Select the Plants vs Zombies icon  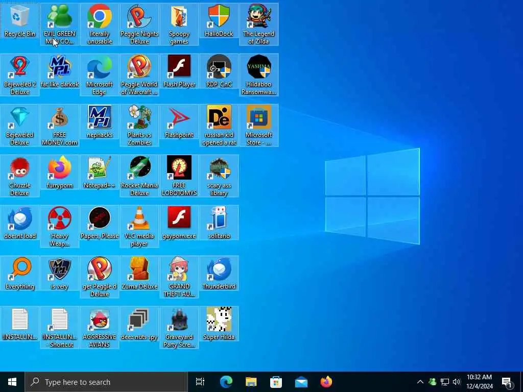(139, 126)
